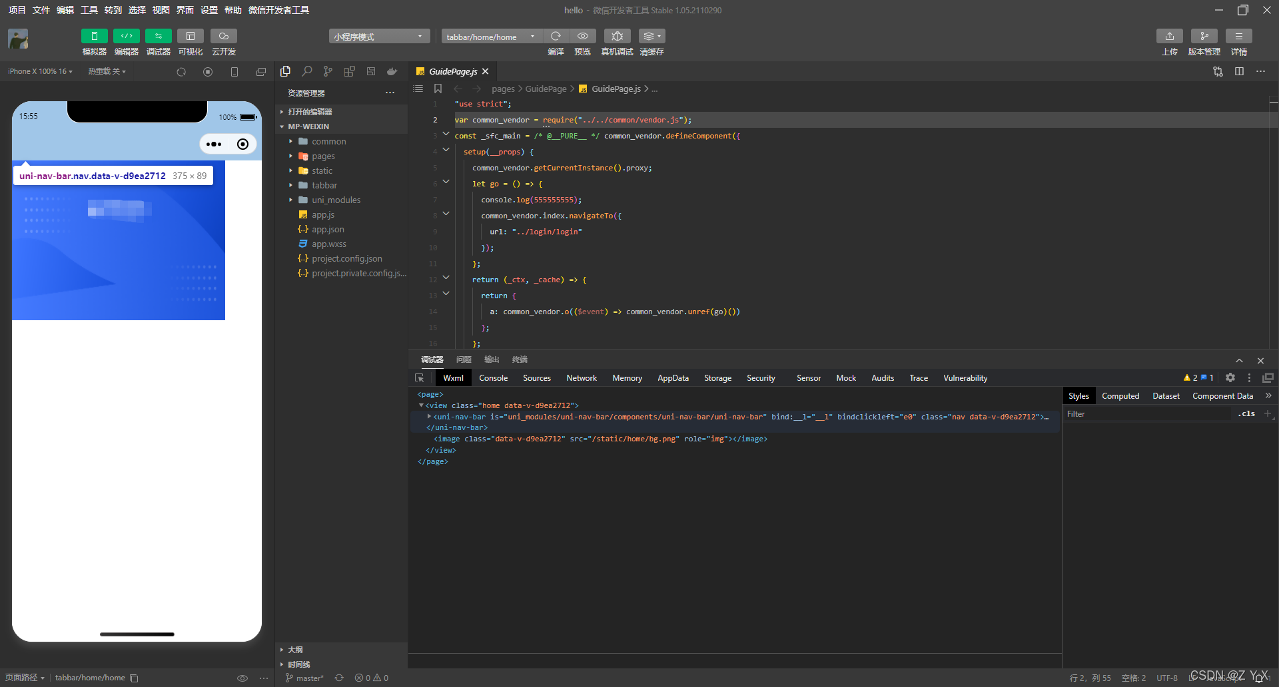Detach the simulator into separate window
Image resolution: width=1279 pixels, height=687 pixels.
coord(261,72)
